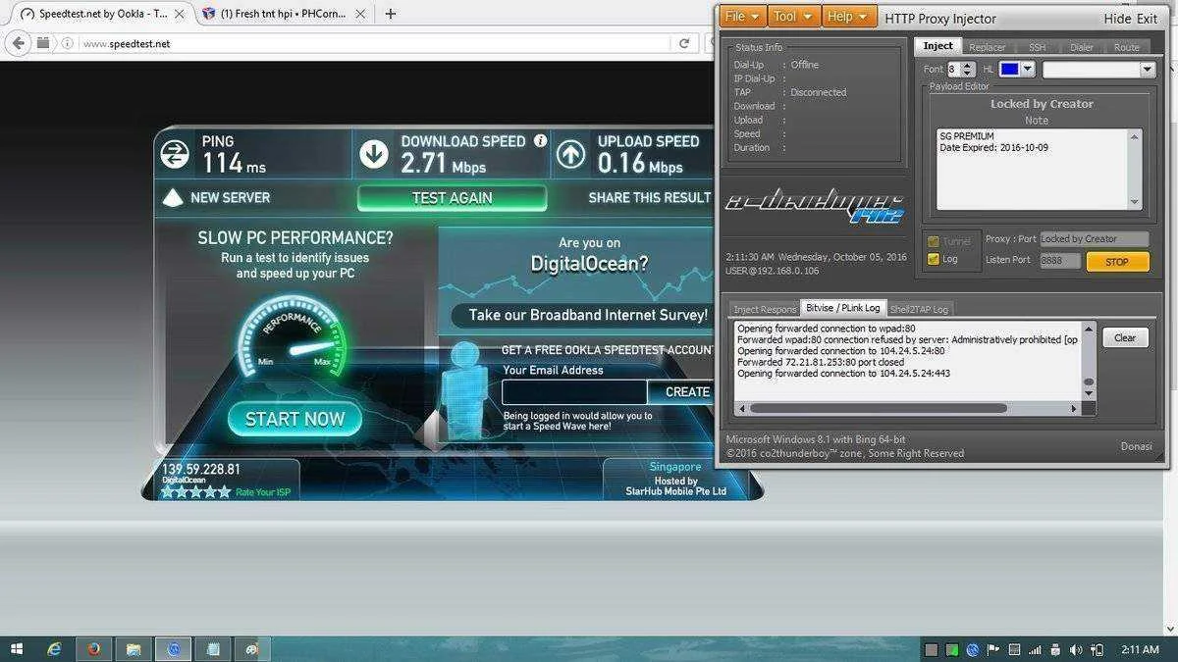Click the Listen Port 8888 field
Image resolution: width=1178 pixels, height=662 pixels.
(x=1060, y=261)
